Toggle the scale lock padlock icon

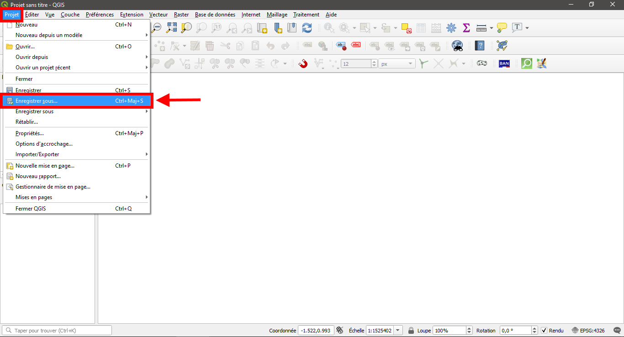click(x=411, y=330)
